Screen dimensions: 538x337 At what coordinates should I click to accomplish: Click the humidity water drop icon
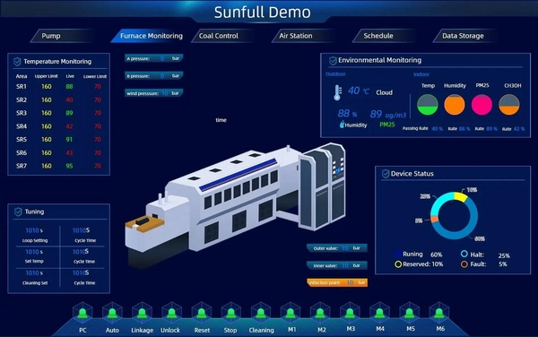pyautogui.click(x=342, y=125)
